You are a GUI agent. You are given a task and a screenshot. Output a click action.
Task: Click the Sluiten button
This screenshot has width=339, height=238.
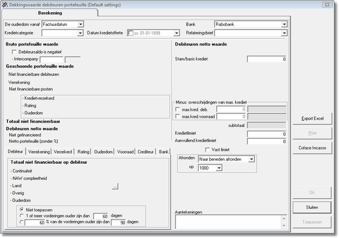pyautogui.click(x=312, y=207)
